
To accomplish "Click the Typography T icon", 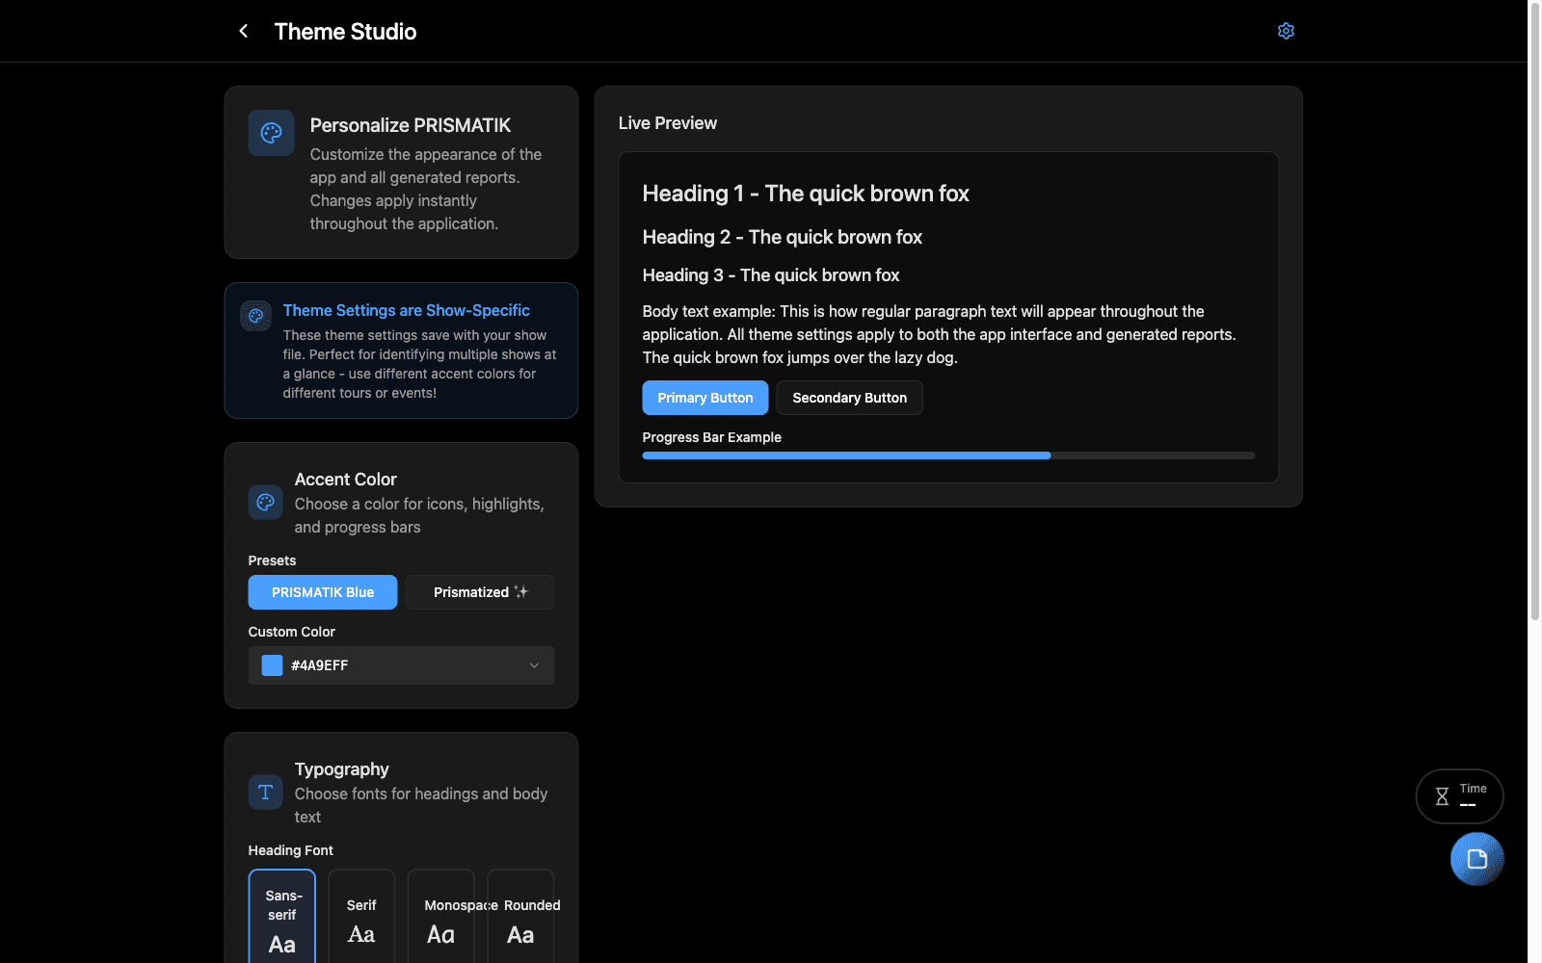I will click(265, 793).
